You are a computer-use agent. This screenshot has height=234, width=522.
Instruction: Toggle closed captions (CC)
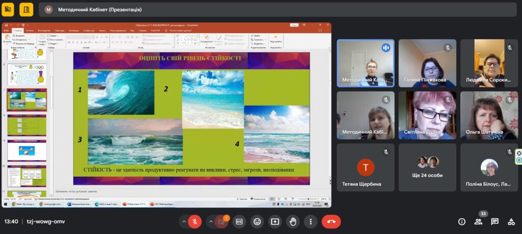point(239,222)
